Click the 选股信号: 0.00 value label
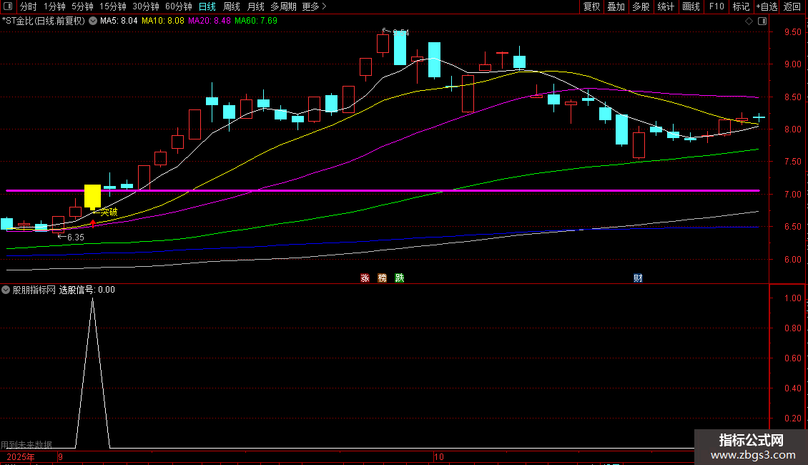Image resolution: width=808 pixels, height=465 pixels. click(x=87, y=290)
